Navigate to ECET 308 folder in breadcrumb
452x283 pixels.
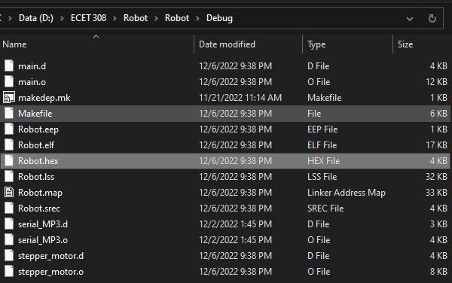tap(88, 18)
